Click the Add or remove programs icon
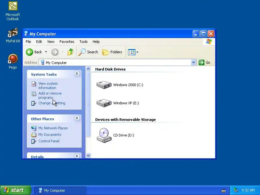The image size is (260, 195). (34, 94)
